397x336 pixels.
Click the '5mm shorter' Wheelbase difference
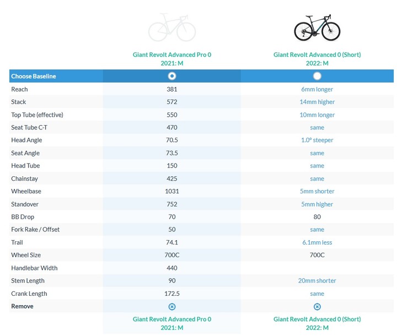317,191
